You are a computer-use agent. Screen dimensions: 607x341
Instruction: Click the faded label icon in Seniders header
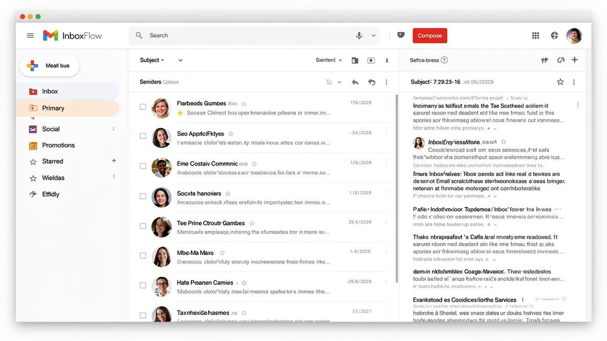coord(329,82)
